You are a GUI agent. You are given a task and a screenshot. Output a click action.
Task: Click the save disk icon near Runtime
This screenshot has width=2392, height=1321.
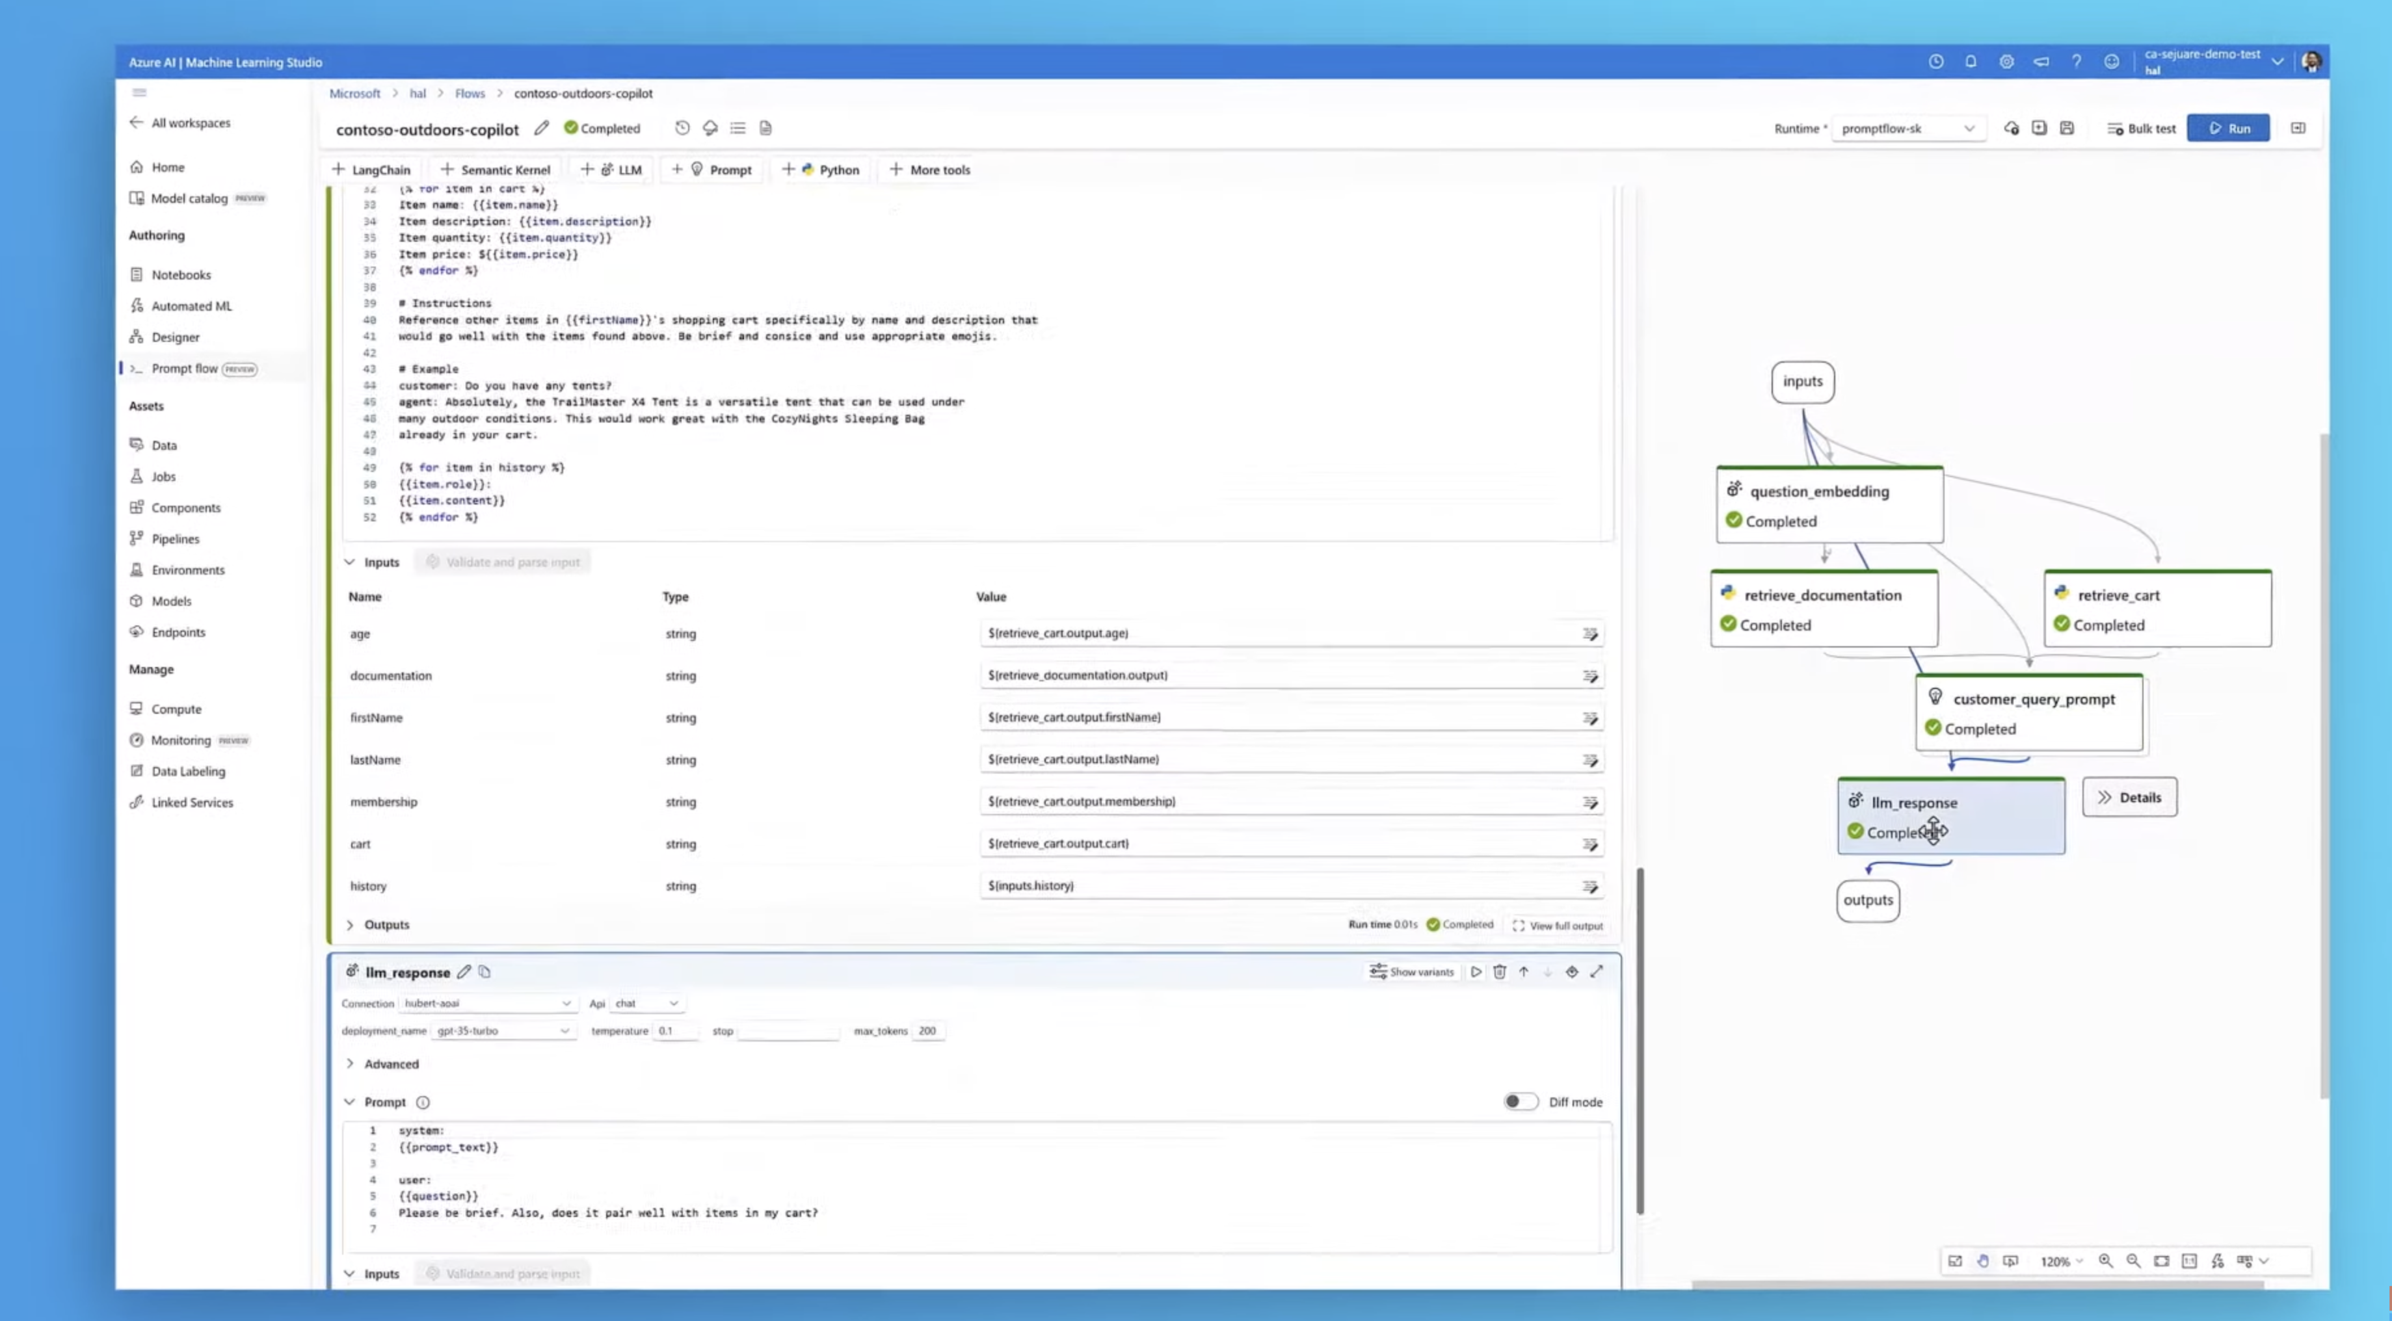coord(2067,128)
